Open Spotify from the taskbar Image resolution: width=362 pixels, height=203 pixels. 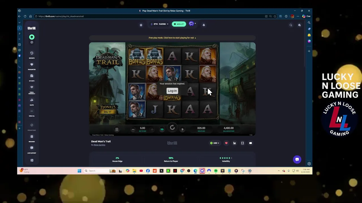[x=216, y=171]
